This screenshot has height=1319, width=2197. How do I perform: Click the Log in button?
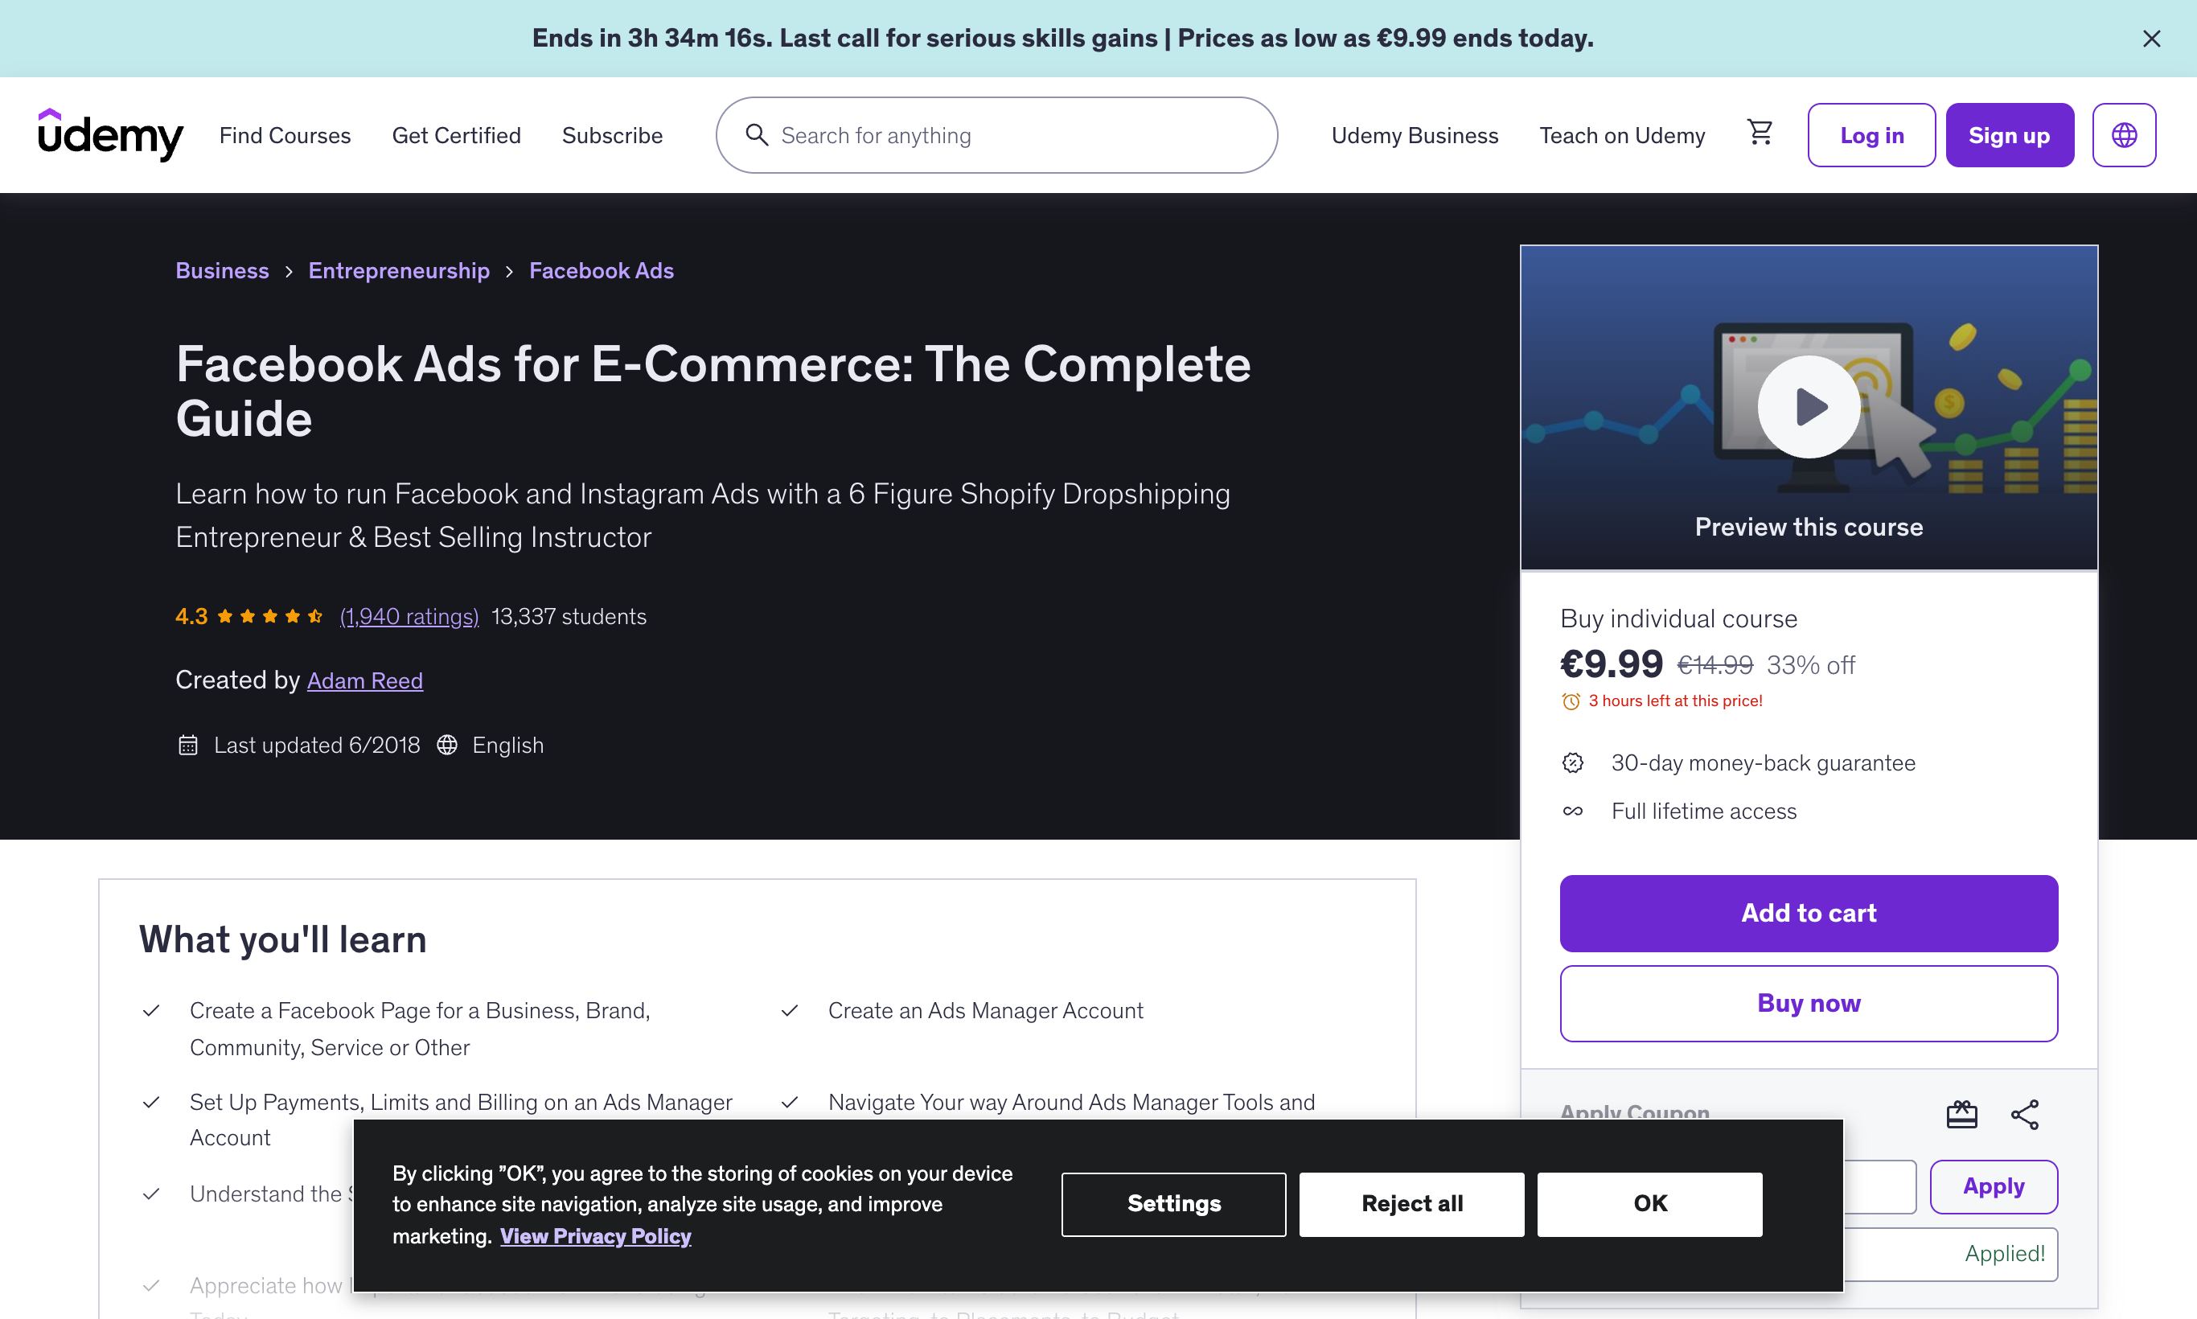pos(1872,135)
